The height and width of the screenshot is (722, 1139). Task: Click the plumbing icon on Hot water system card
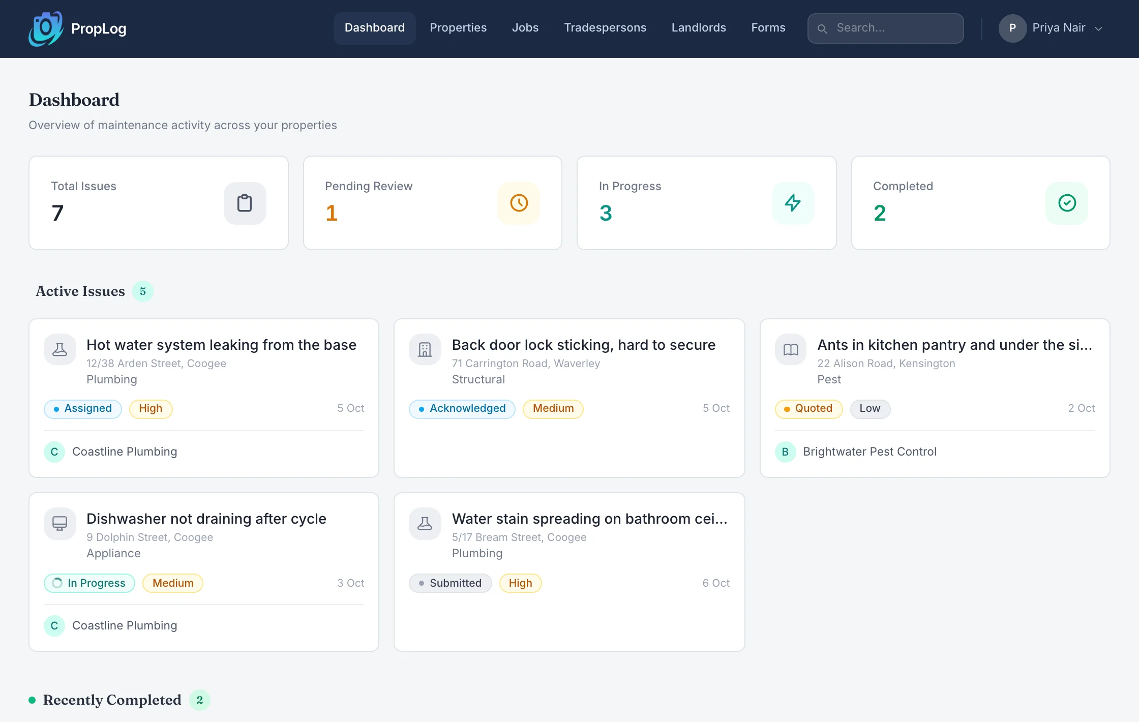(x=60, y=349)
